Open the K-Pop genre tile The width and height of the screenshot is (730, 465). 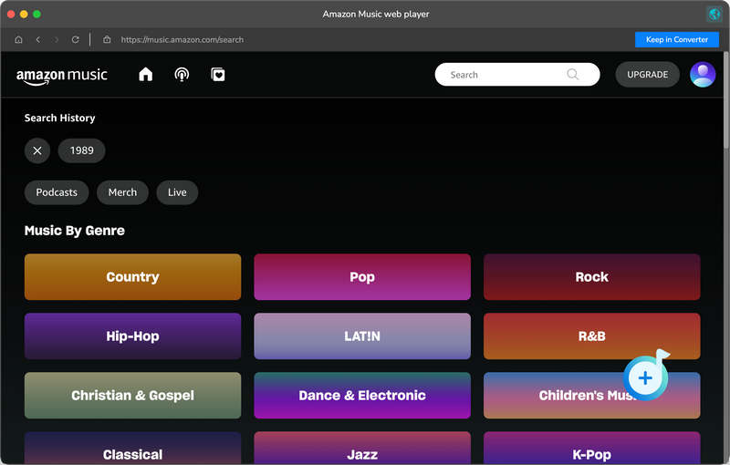(x=591, y=449)
